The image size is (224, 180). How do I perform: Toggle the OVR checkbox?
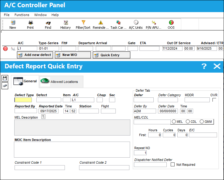coord(214,100)
